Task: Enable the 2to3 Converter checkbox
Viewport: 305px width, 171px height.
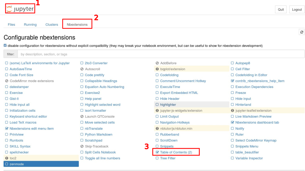Action: [82, 63]
